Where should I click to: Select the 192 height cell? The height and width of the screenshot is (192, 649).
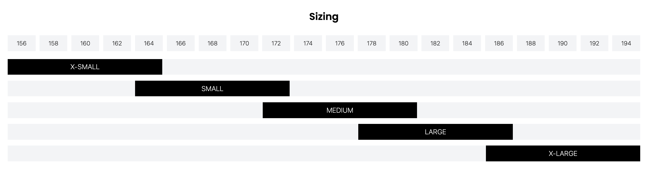click(x=594, y=43)
